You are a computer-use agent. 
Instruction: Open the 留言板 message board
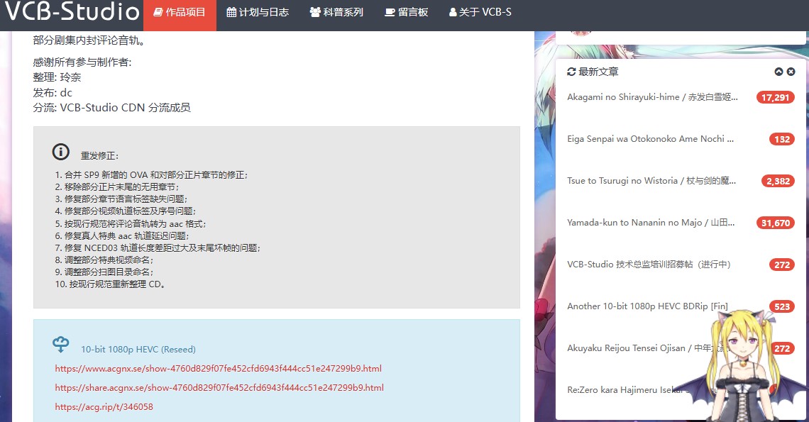[x=407, y=13]
